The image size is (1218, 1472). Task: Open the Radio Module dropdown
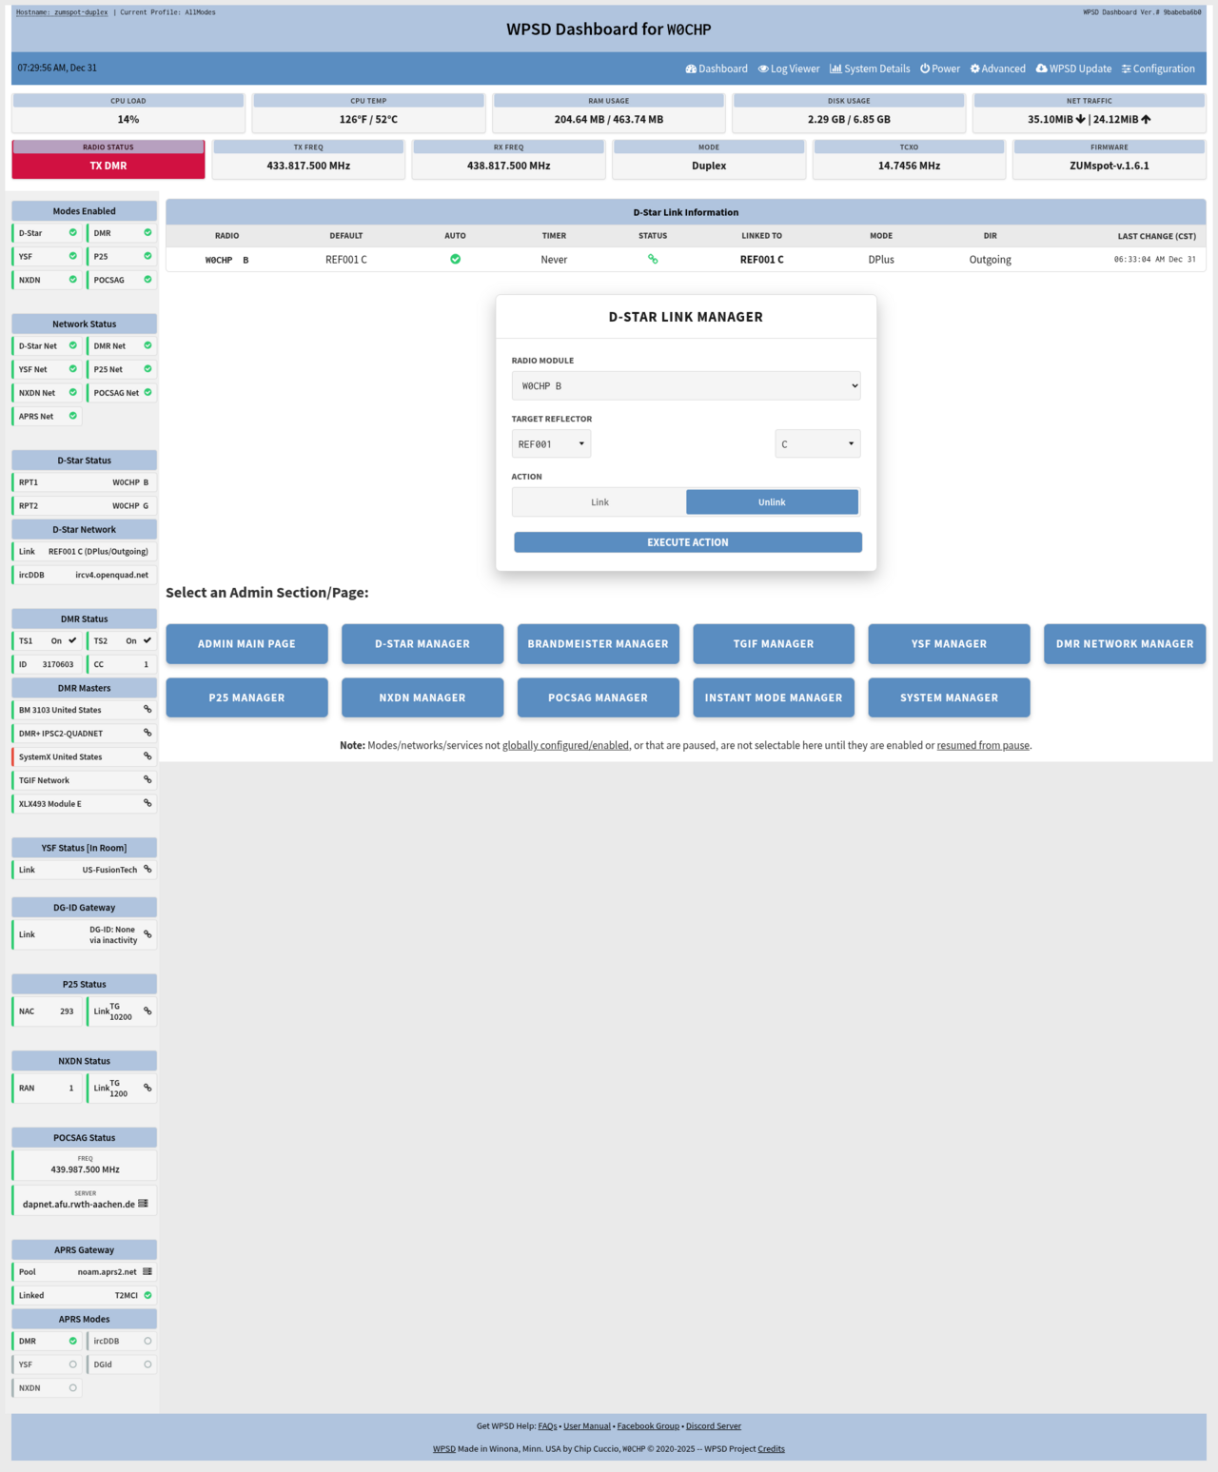click(685, 386)
